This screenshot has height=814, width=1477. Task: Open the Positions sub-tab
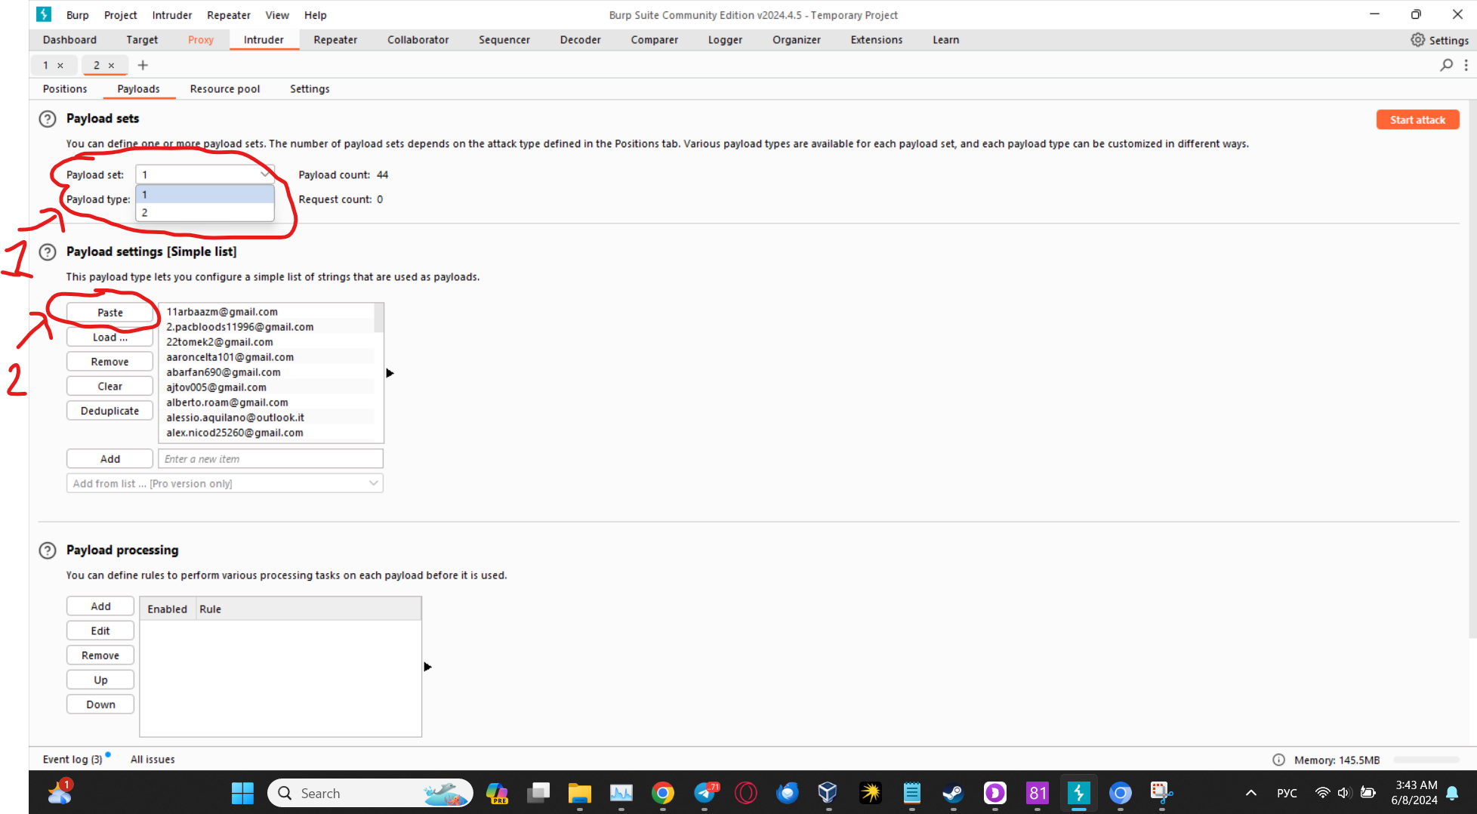(x=65, y=89)
